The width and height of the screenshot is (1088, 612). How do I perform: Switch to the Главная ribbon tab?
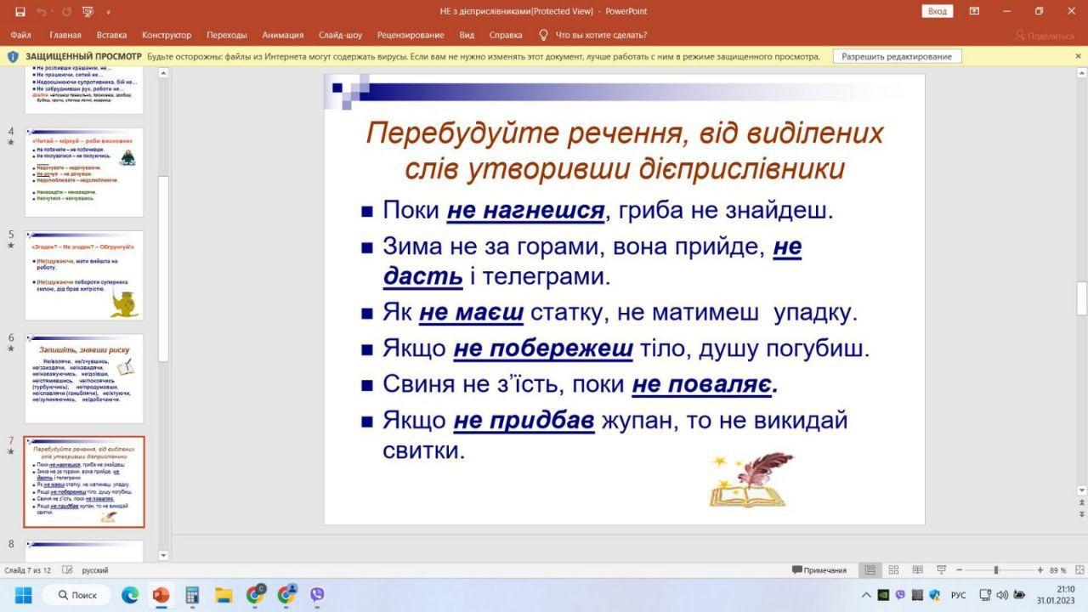[65, 35]
